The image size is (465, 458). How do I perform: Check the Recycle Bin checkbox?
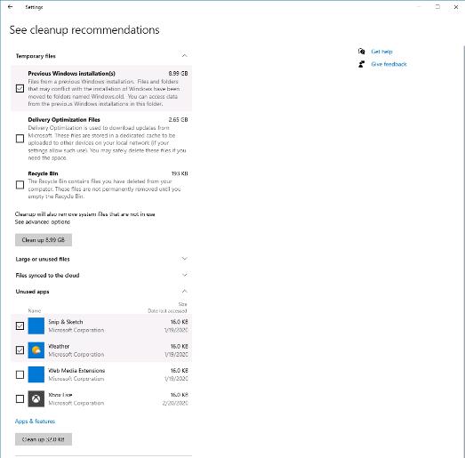[x=20, y=185]
